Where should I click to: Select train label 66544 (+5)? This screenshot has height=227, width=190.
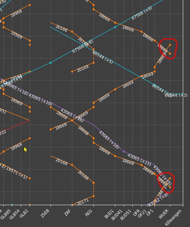[x=103, y=57]
